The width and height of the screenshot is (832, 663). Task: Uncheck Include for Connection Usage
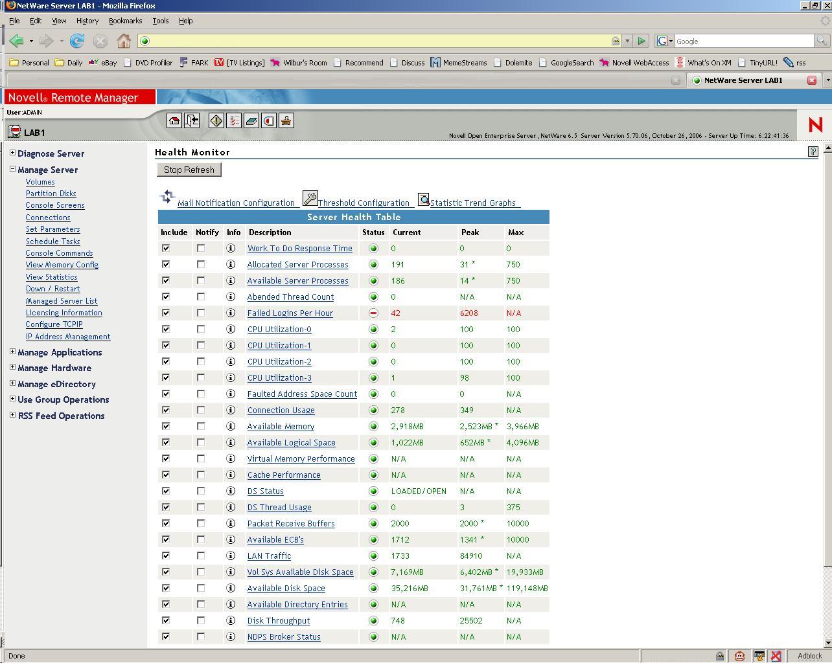166,410
